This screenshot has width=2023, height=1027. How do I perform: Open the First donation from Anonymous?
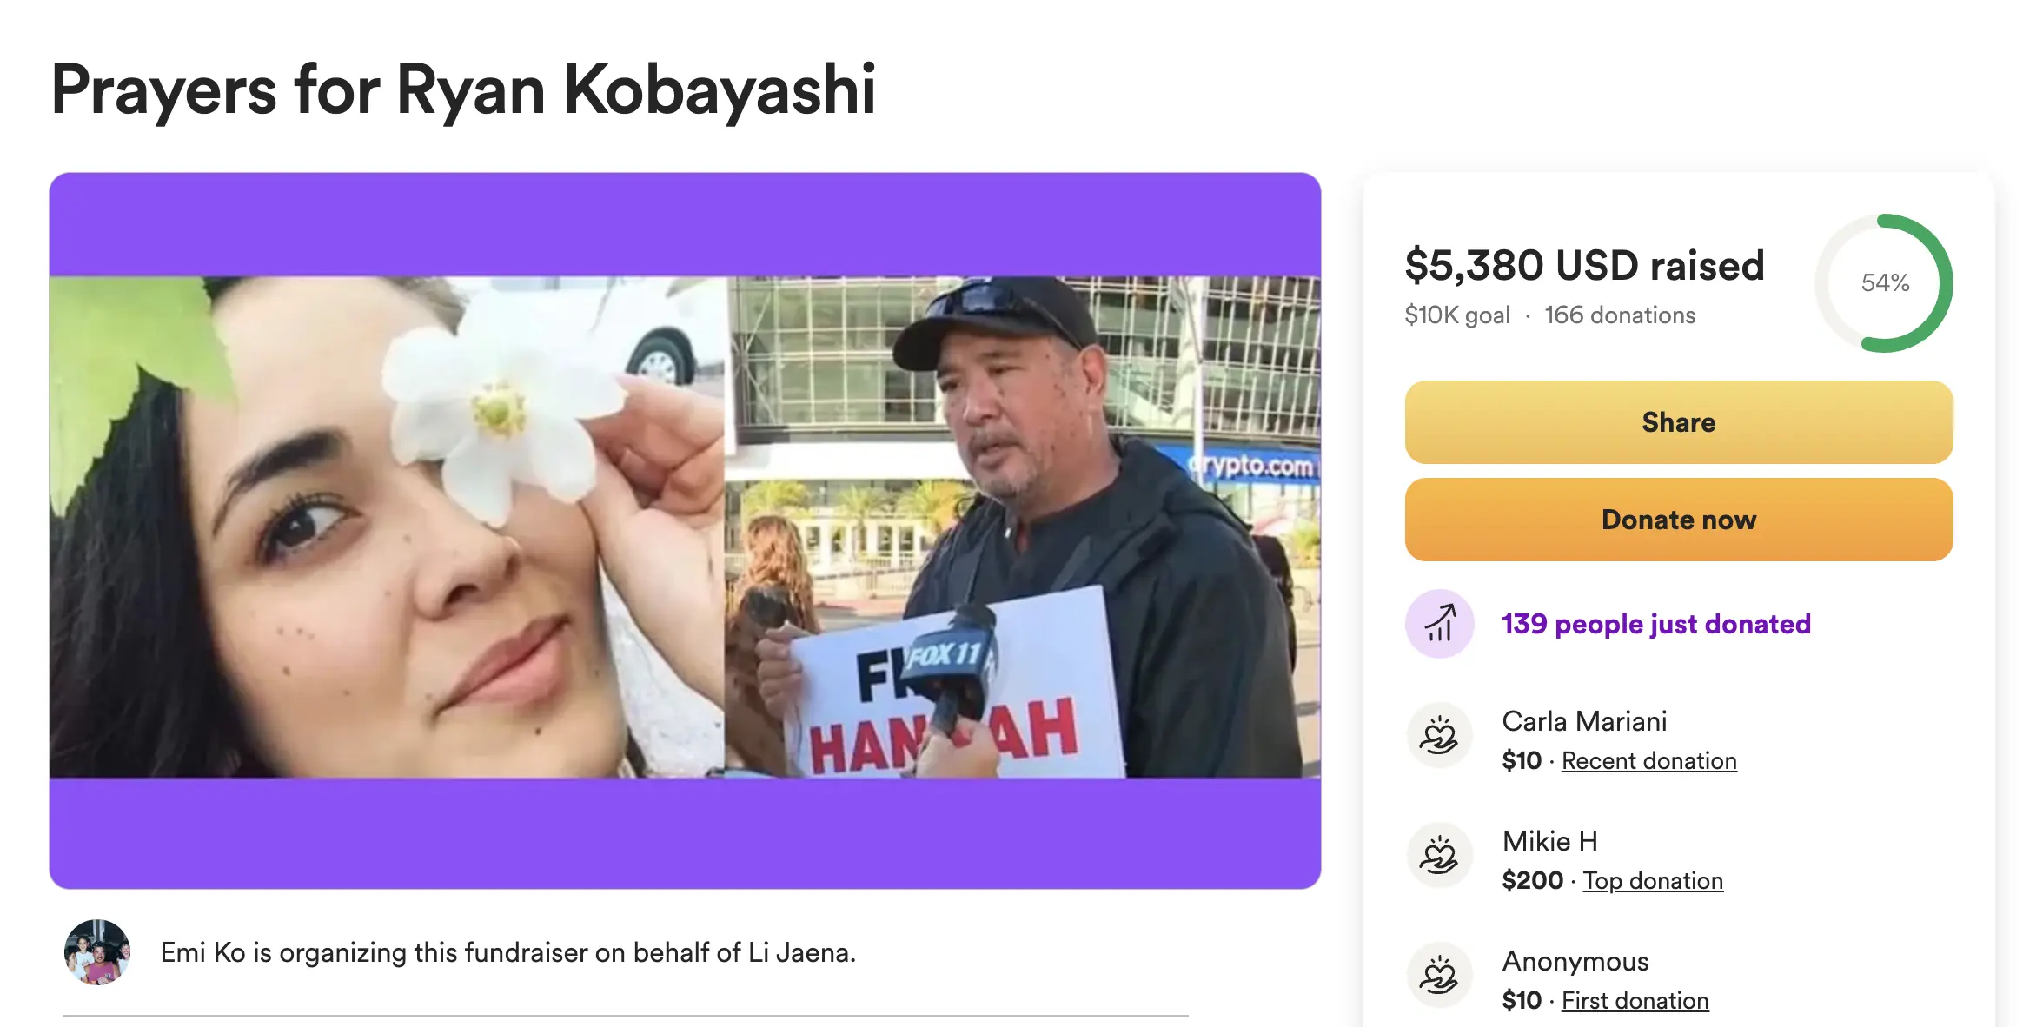(1634, 1000)
